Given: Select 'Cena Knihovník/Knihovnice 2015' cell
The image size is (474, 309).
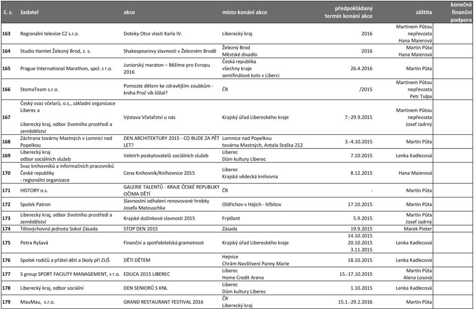Looking at the screenshot, I should (159, 173).
